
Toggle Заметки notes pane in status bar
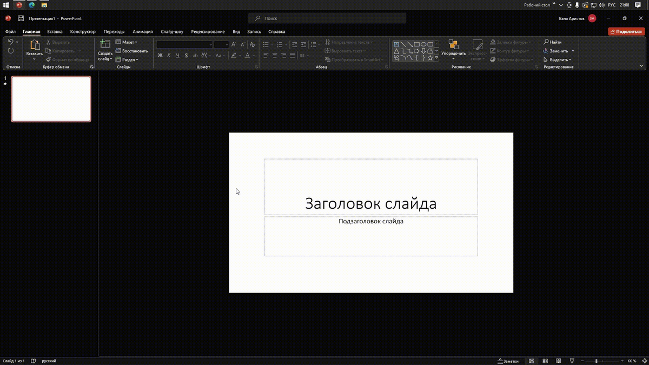(x=508, y=361)
